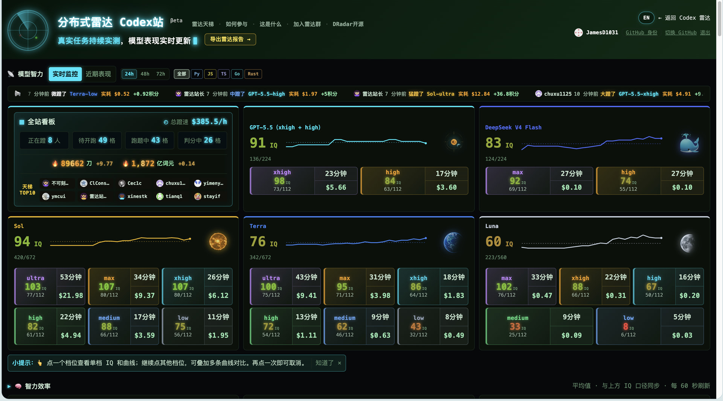Click the megaphone icon in the ticker
Image resolution: width=723 pixels, height=401 pixels.
tap(18, 94)
